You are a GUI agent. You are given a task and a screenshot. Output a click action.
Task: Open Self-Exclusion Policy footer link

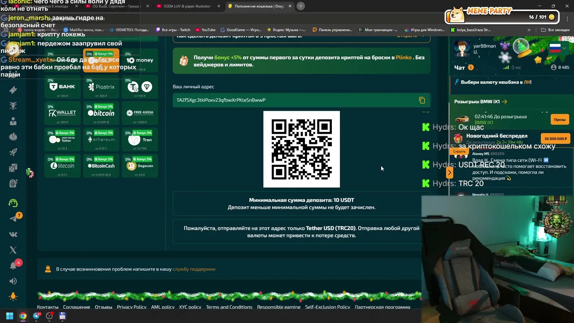[327, 307]
